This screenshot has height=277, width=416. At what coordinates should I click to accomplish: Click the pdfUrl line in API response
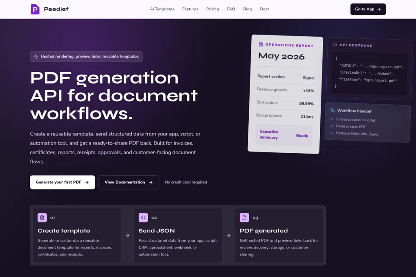(x=371, y=66)
